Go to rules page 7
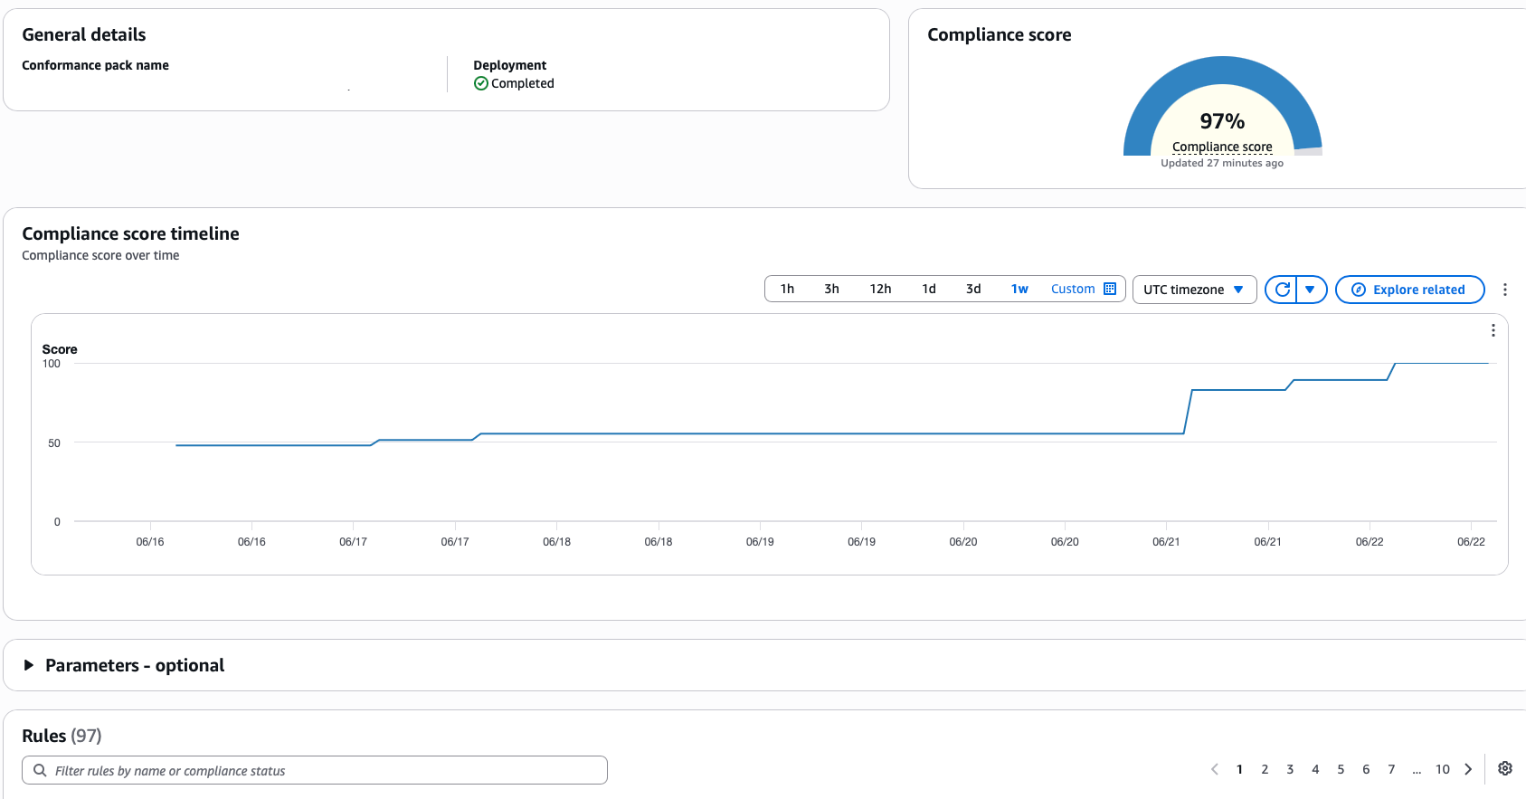The height and width of the screenshot is (799, 1526). click(1391, 769)
